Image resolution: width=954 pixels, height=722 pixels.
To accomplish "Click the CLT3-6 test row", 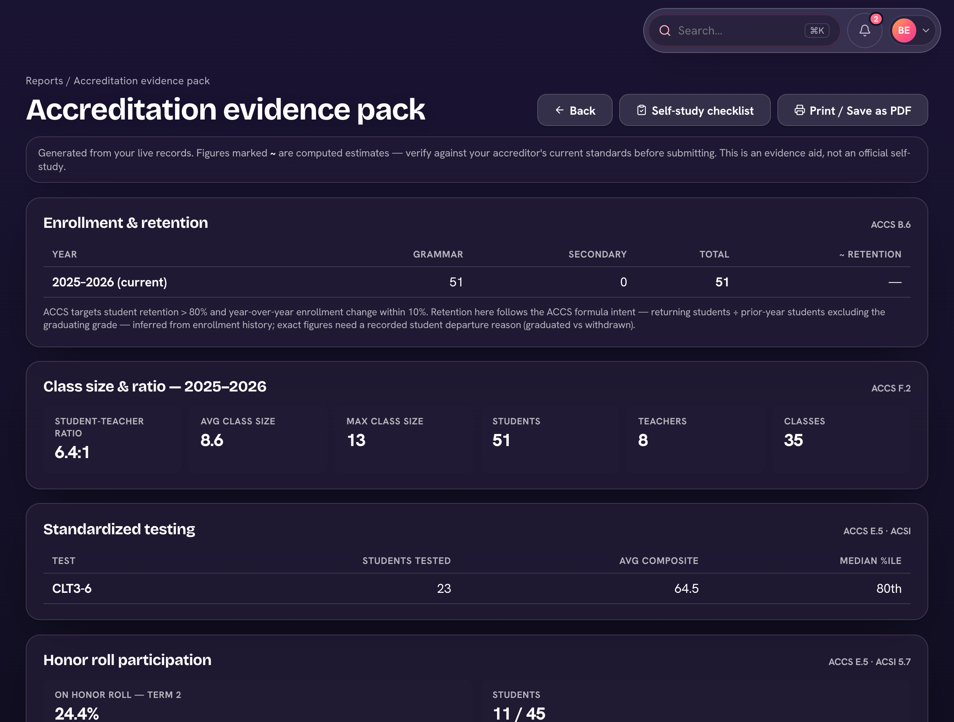I will (477, 588).
